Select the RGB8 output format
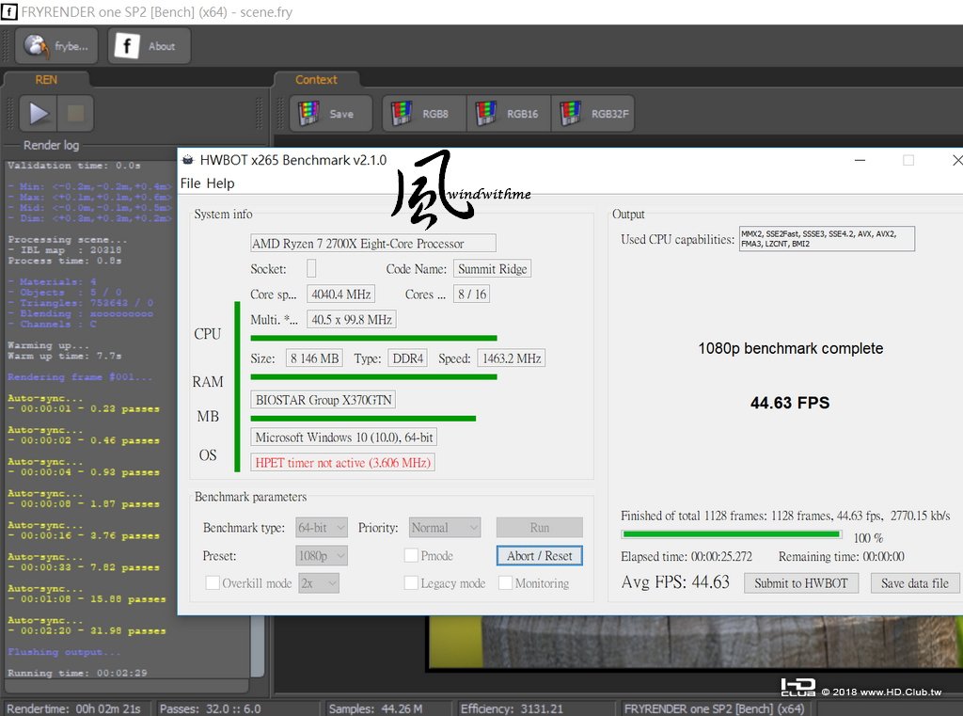The image size is (963, 716). (x=424, y=114)
